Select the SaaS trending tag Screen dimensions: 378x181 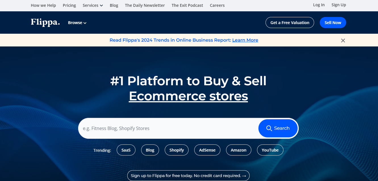pos(126,150)
